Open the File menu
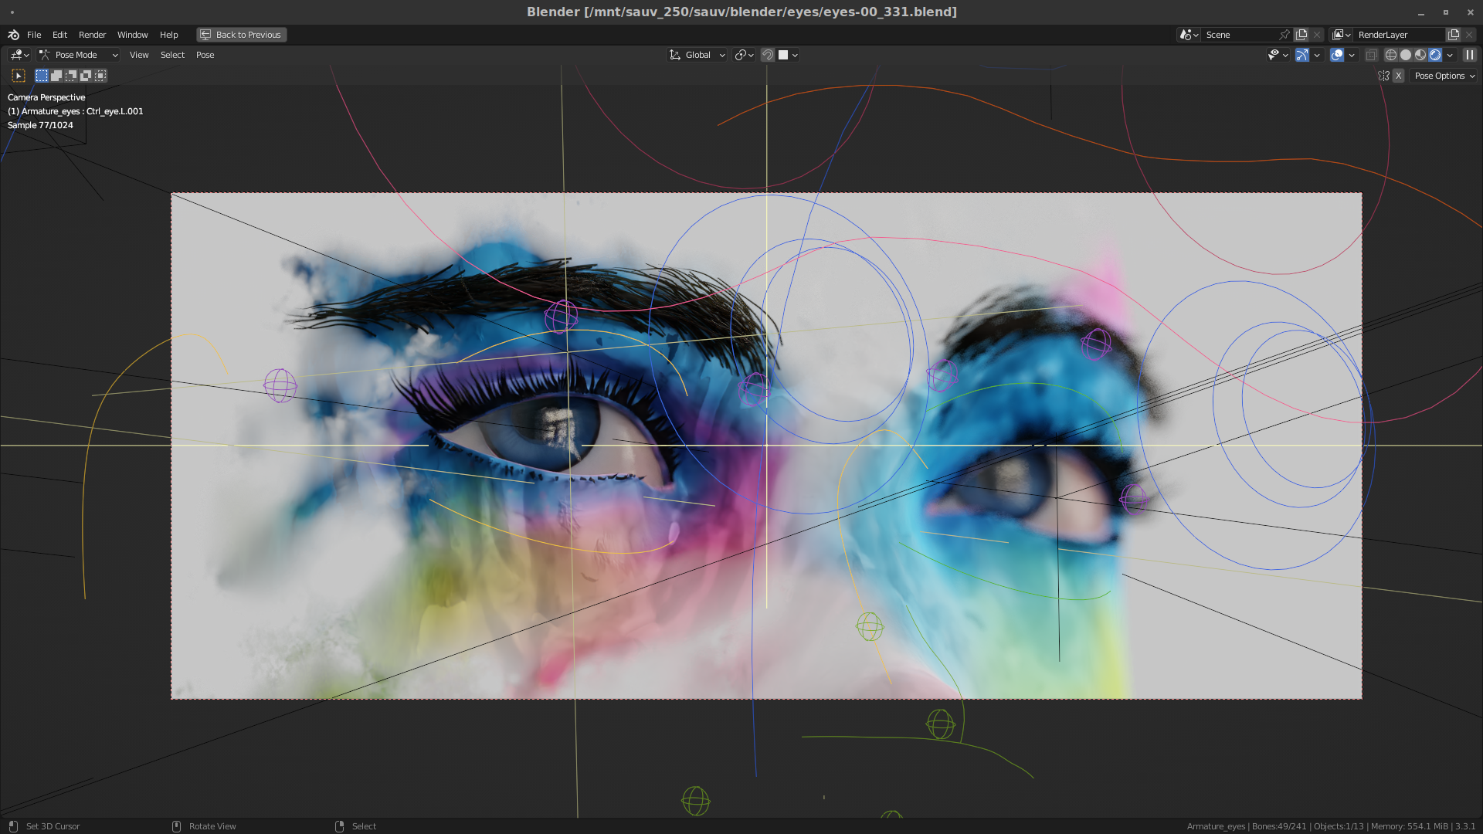Image resolution: width=1483 pixels, height=834 pixels. click(x=34, y=35)
